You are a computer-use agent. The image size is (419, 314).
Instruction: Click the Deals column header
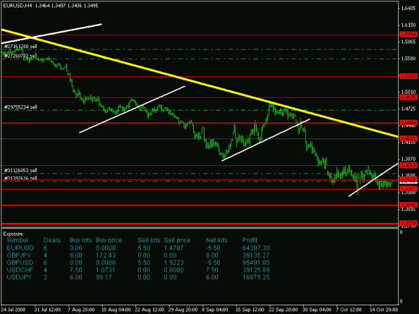coord(52,240)
